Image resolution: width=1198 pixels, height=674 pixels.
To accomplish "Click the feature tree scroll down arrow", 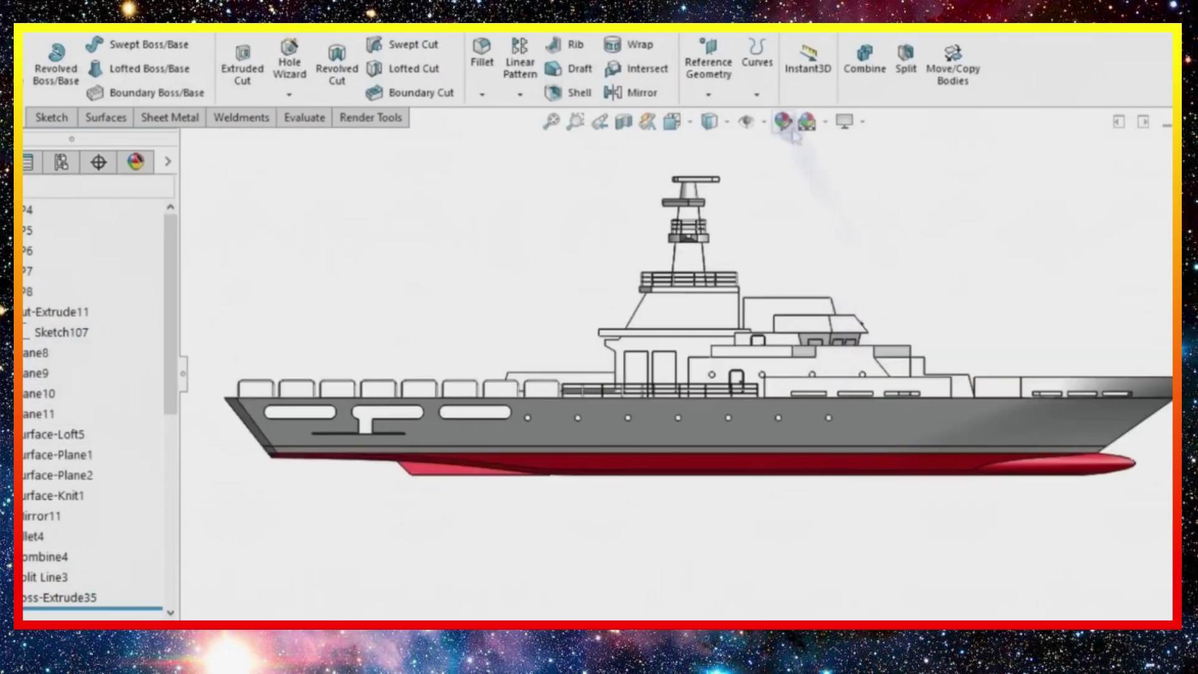I will [x=170, y=613].
